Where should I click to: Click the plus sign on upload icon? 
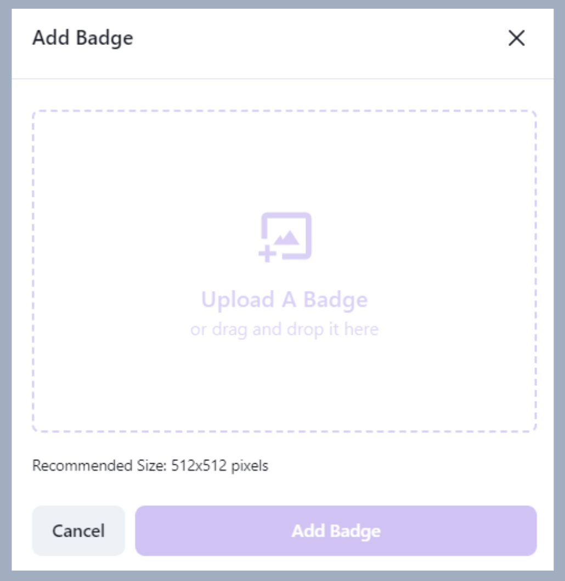coord(267,254)
